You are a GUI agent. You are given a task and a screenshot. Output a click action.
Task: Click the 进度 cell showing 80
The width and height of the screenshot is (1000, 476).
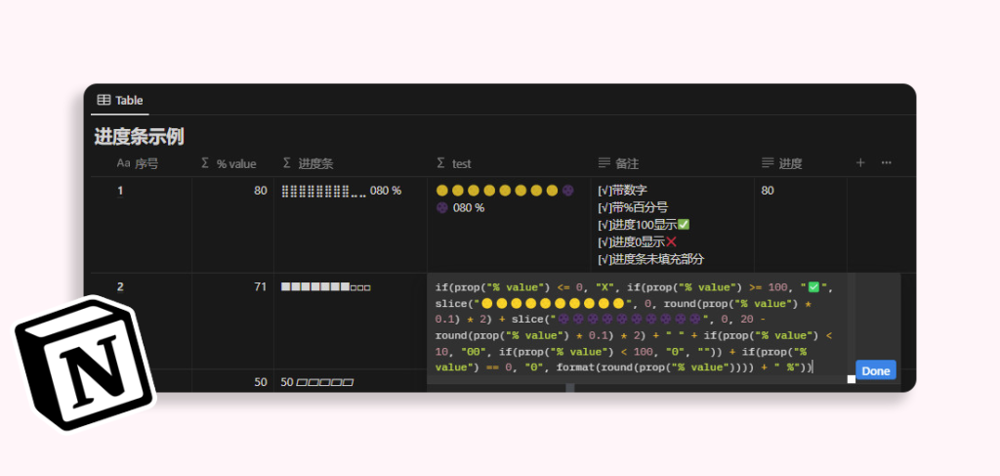click(801, 225)
